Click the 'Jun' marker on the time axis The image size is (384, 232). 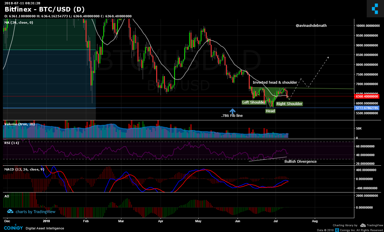point(238,221)
